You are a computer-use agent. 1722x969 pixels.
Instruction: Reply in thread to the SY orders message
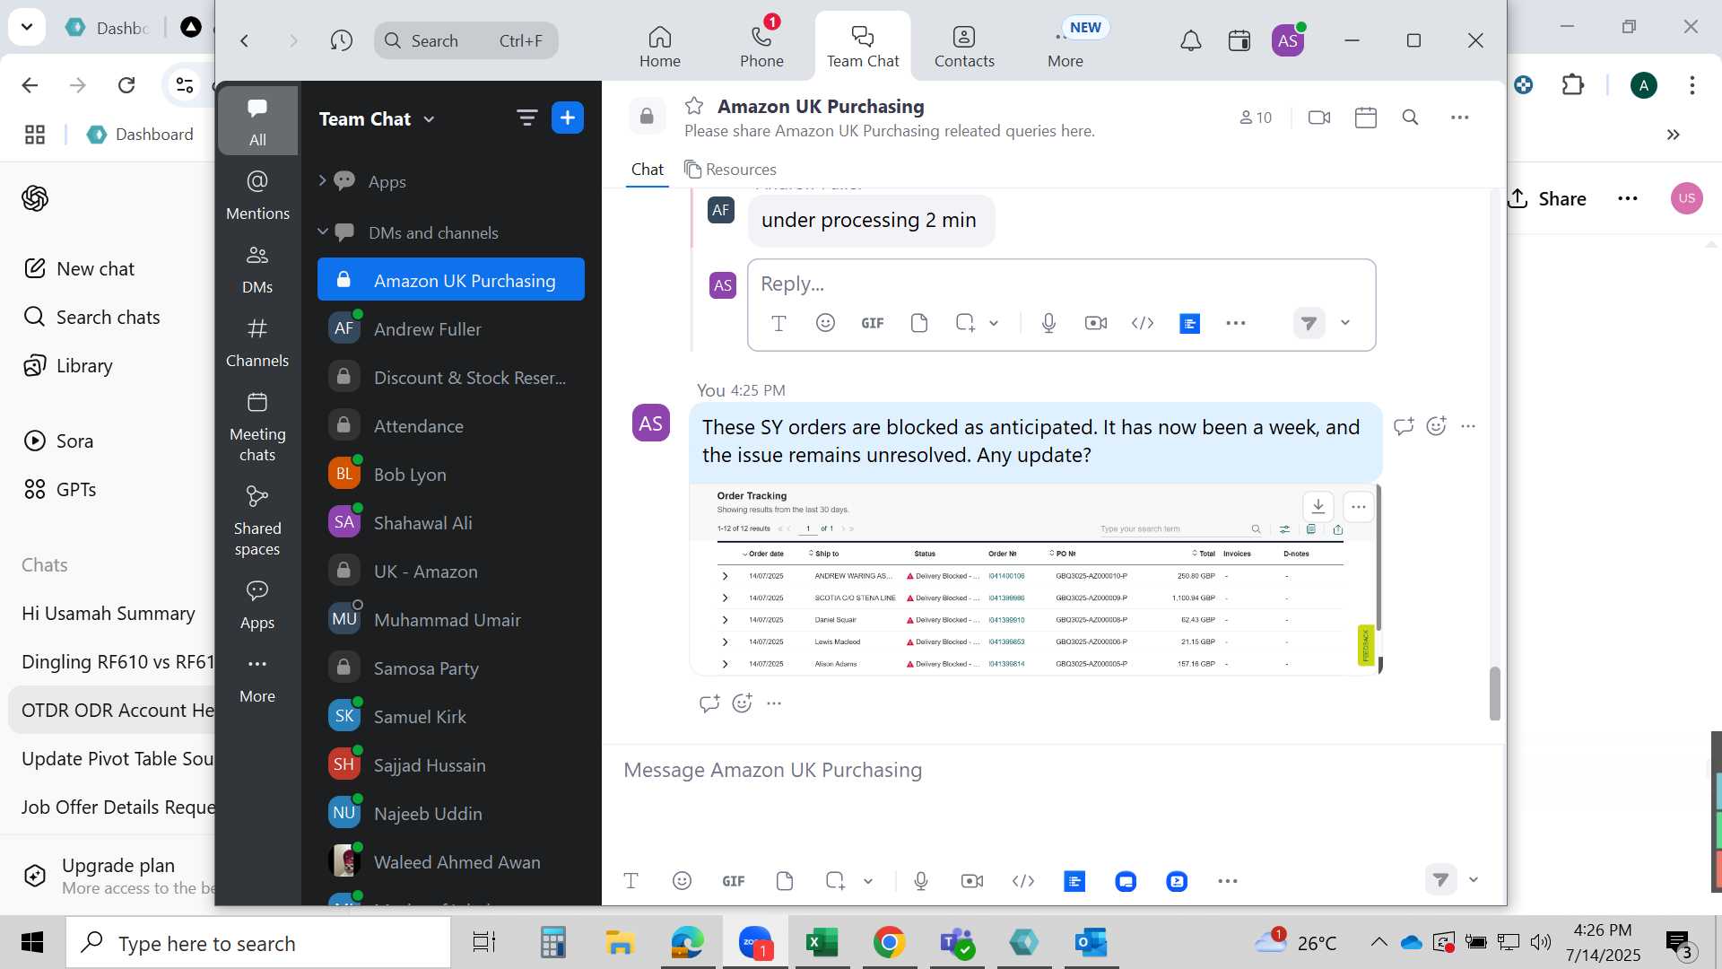point(1404,426)
